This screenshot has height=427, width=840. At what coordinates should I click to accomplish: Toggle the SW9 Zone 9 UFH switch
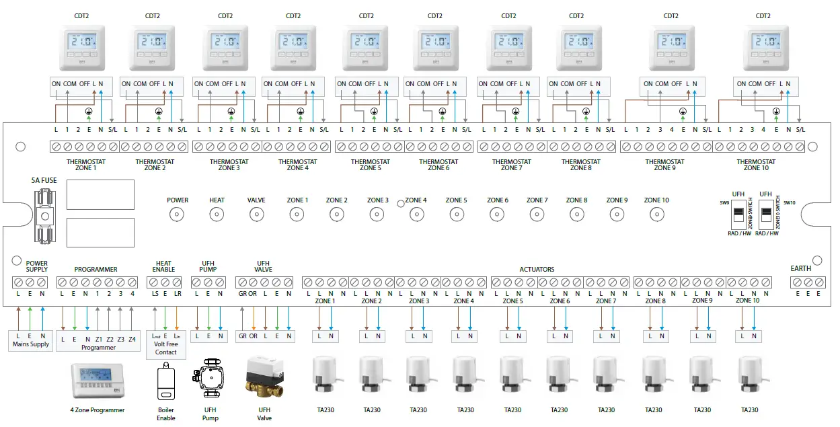click(x=737, y=215)
